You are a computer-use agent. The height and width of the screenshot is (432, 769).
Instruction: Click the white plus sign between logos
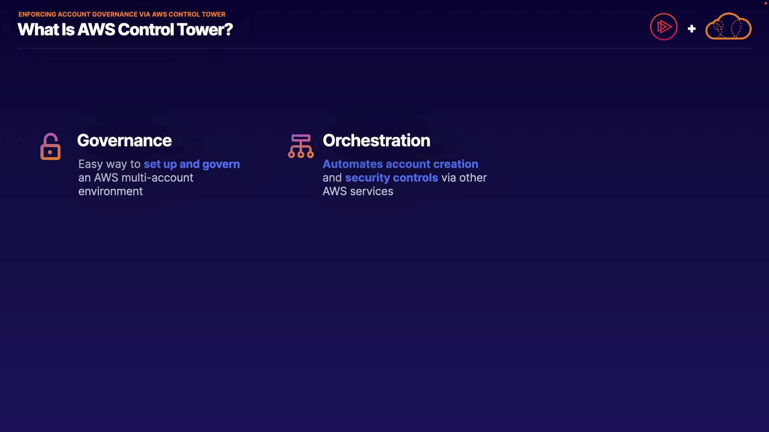click(692, 29)
